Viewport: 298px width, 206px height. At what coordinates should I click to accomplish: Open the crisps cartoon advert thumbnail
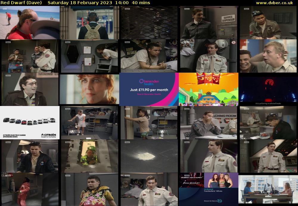coord(209,89)
